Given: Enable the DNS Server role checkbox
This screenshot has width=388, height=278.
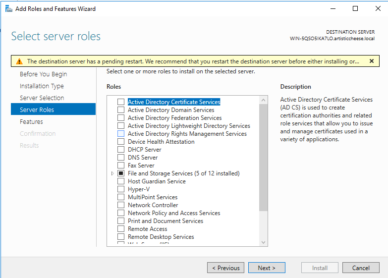Looking at the screenshot, I should [x=121, y=158].
